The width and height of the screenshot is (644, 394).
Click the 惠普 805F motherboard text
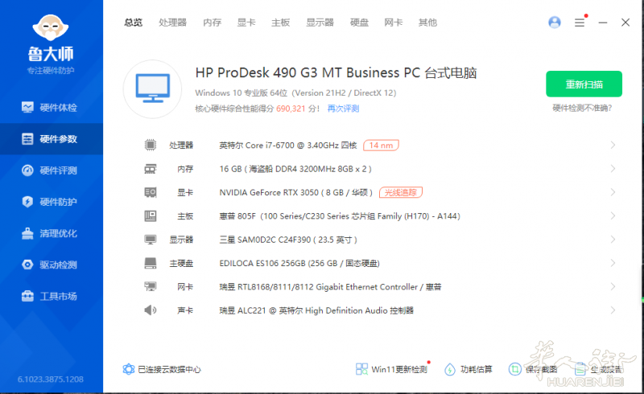(340, 215)
